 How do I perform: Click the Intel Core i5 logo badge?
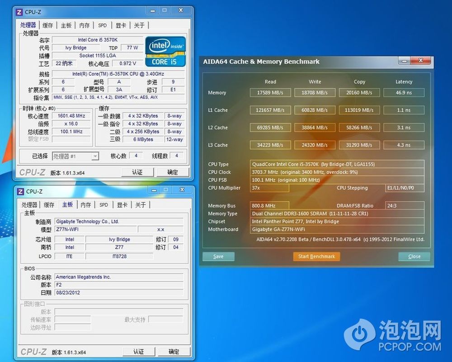[x=165, y=52]
